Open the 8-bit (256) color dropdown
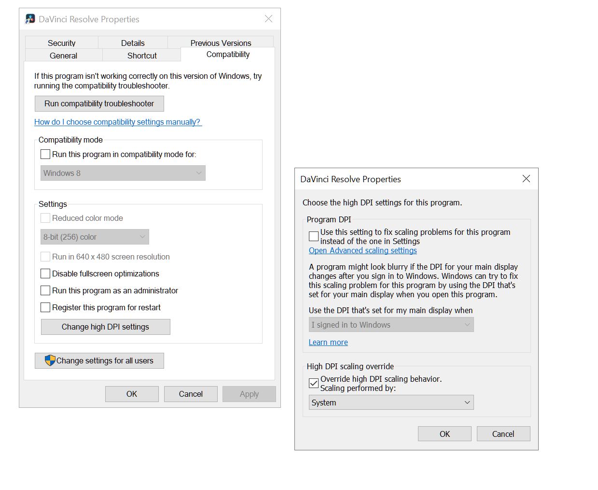Viewport: 598px width, 490px height. 95,237
